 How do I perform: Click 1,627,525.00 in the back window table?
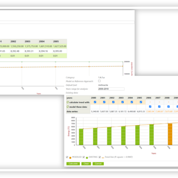click(60, 46)
